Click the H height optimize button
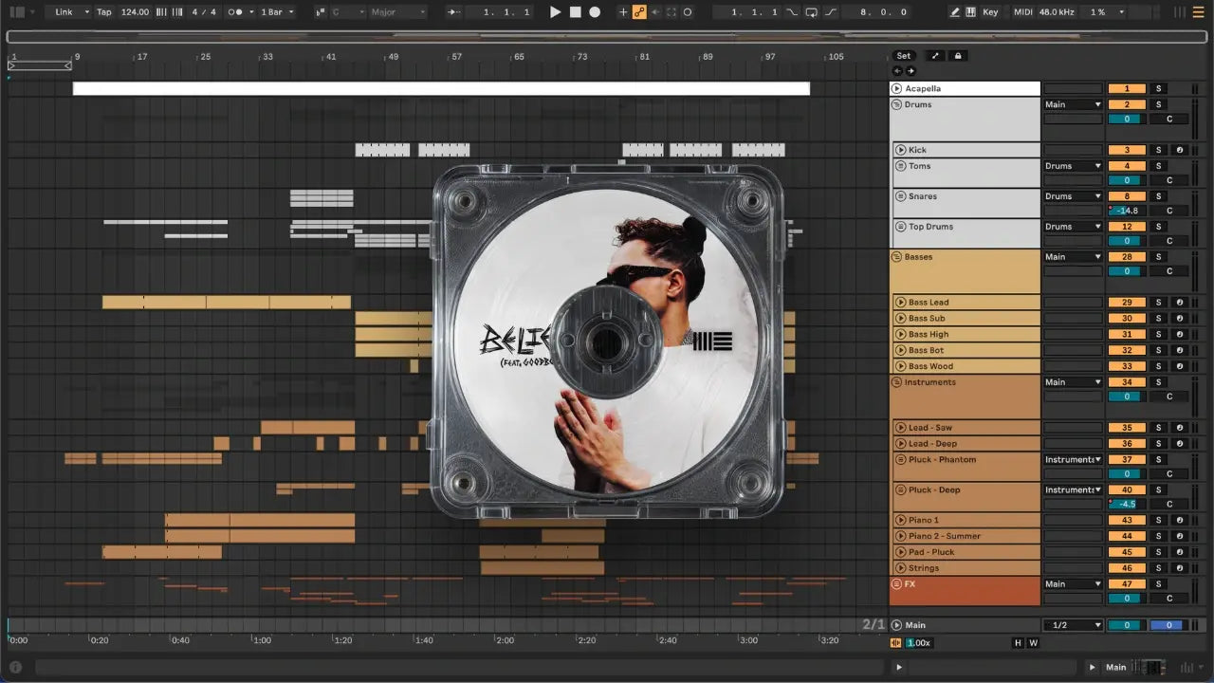The height and width of the screenshot is (683, 1214). pyautogui.click(x=1019, y=643)
